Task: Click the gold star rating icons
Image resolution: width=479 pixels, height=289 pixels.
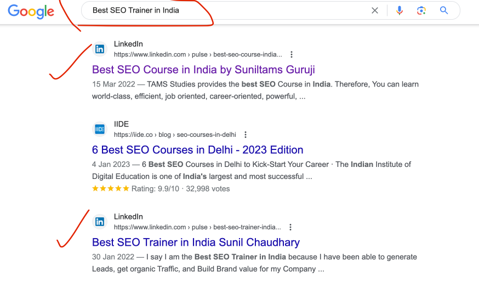Action: click(111, 188)
